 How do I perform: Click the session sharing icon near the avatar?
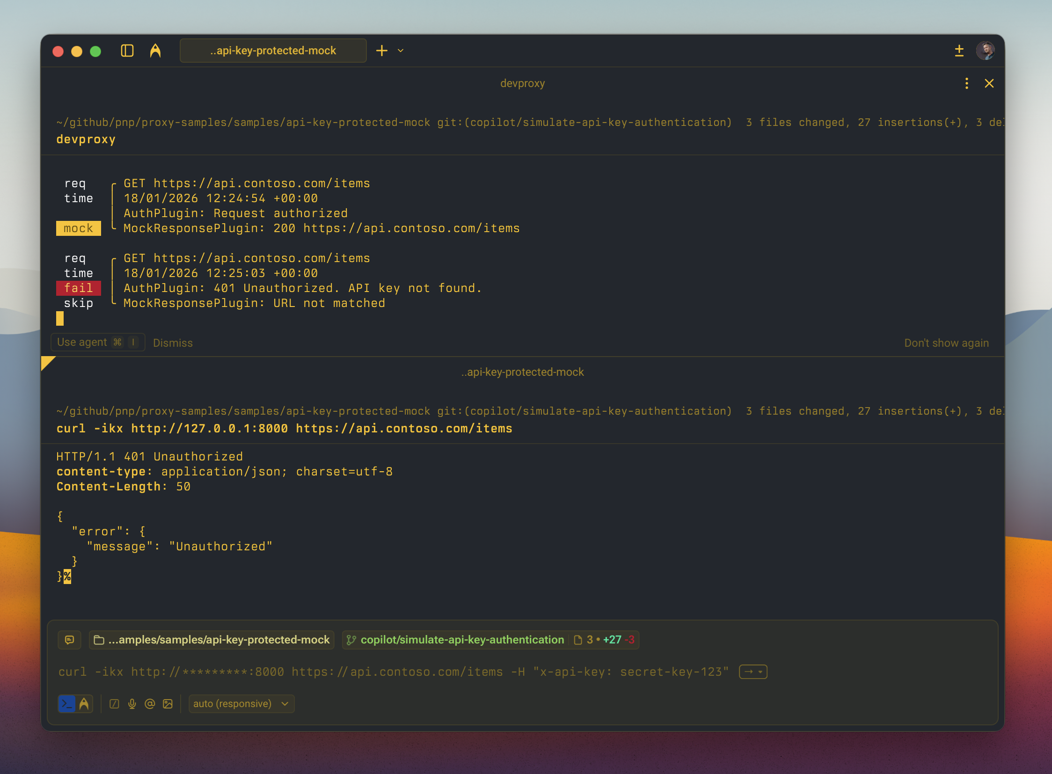[959, 51]
